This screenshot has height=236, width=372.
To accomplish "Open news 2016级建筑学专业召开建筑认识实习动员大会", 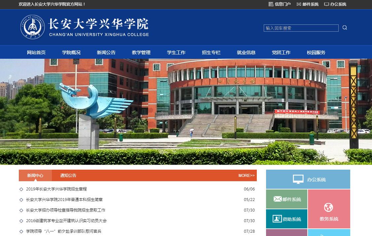I will (x=66, y=221).
